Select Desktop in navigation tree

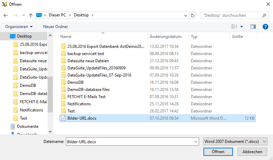click(24, 36)
